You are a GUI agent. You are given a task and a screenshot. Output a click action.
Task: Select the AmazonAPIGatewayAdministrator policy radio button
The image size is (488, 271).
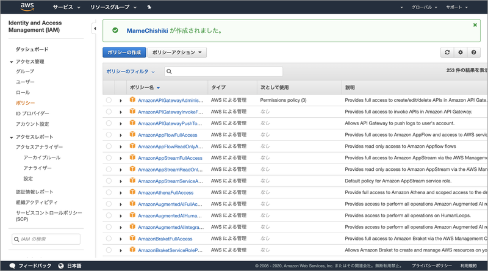(109, 100)
